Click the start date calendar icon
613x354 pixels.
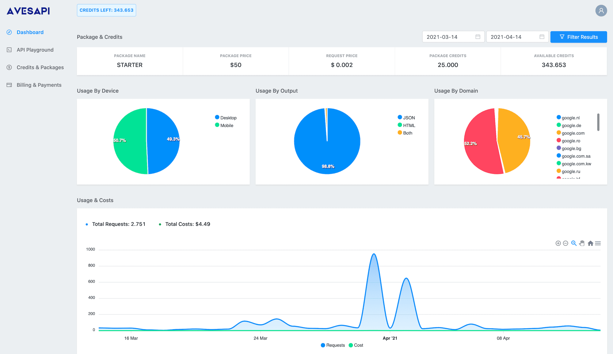click(x=478, y=37)
